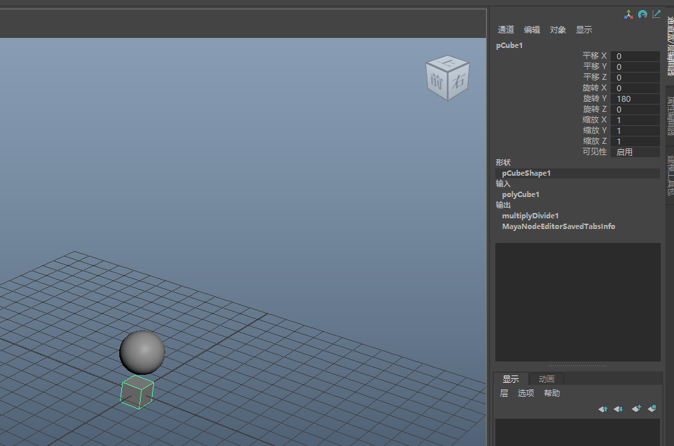
Task: Click the teal channel speed dial icon
Action: [643, 15]
